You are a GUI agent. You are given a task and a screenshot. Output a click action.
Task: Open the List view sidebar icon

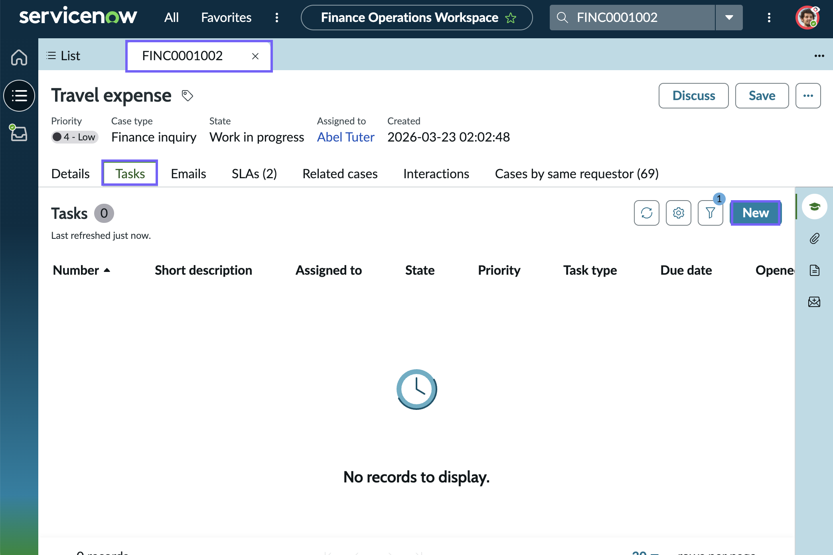coord(19,96)
